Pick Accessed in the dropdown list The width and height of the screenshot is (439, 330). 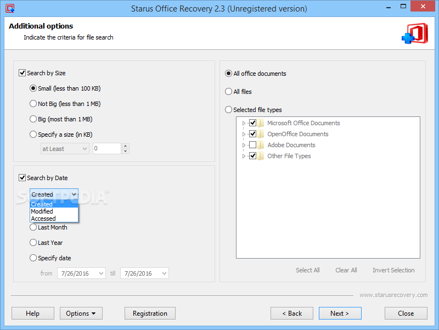point(54,219)
